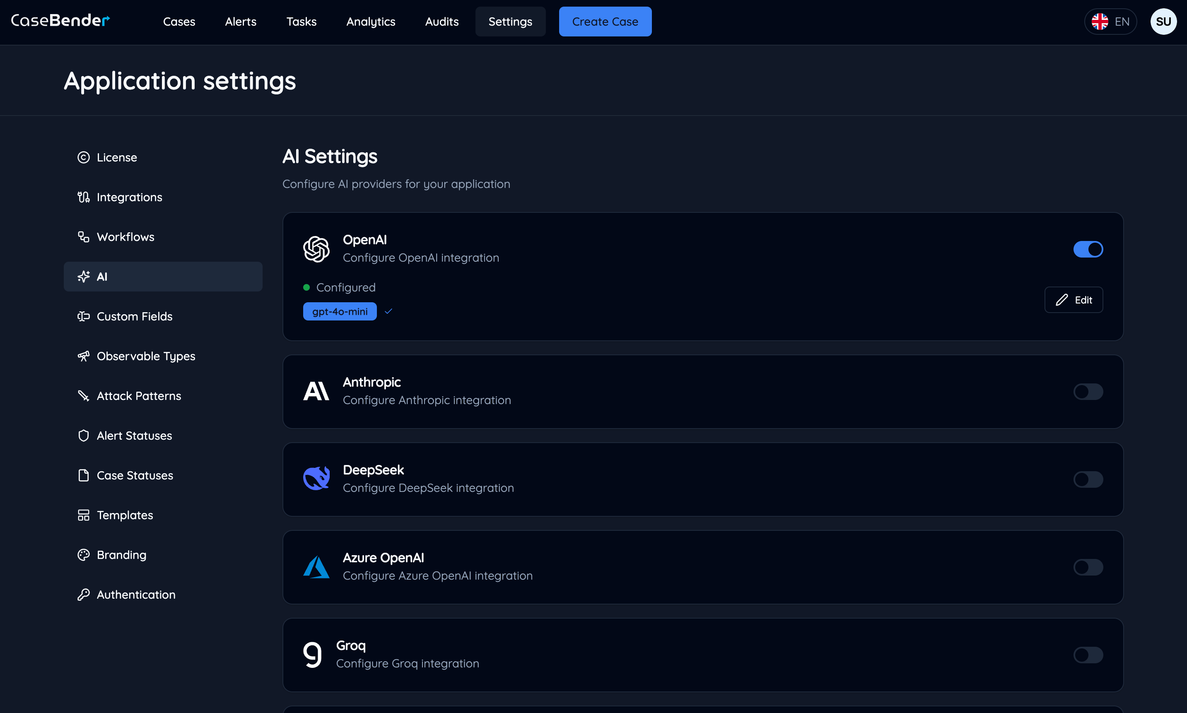Viewport: 1187px width, 713px height.
Task: Click the DeepSeek whale logo
Action: (316, 478)
